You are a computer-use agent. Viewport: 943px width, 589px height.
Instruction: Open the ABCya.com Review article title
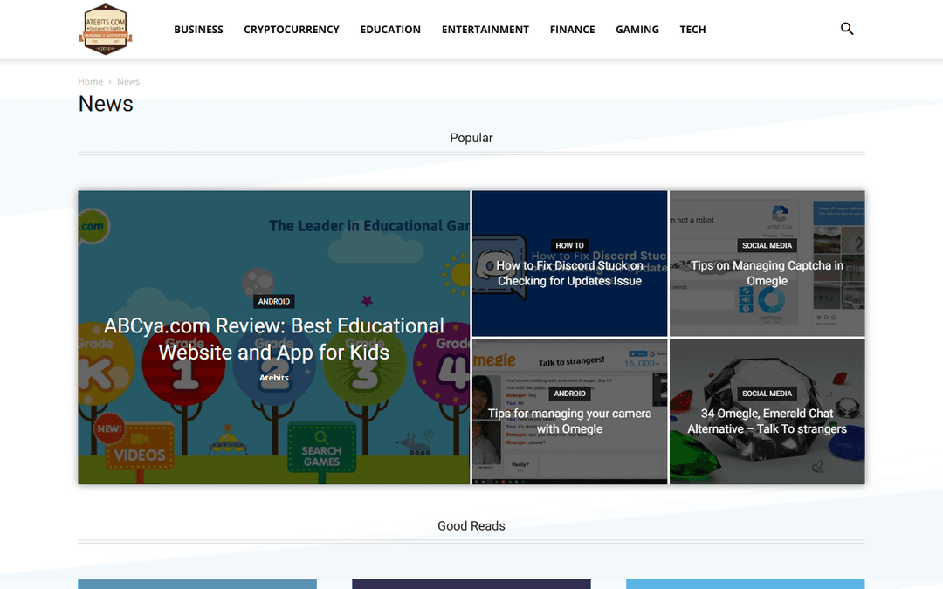(x=274, y=339)
